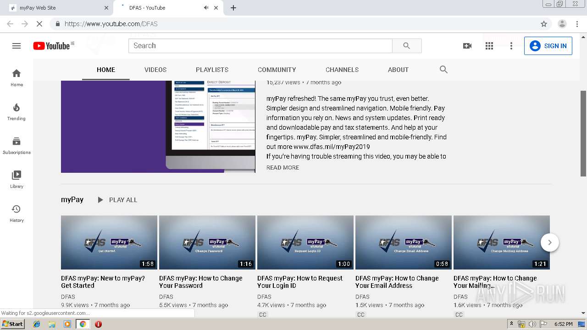This screenshot has width=587, height=330.
Task: Open the YouTube apps grid
Action: 489,46
